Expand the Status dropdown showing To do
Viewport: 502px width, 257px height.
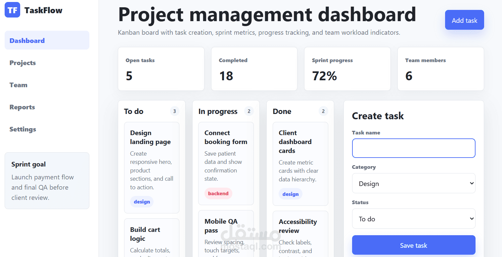coord(414,219)
